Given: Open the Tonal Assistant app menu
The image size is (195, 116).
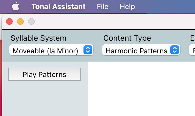Looking at the screenshot, I should coord(58,7).
